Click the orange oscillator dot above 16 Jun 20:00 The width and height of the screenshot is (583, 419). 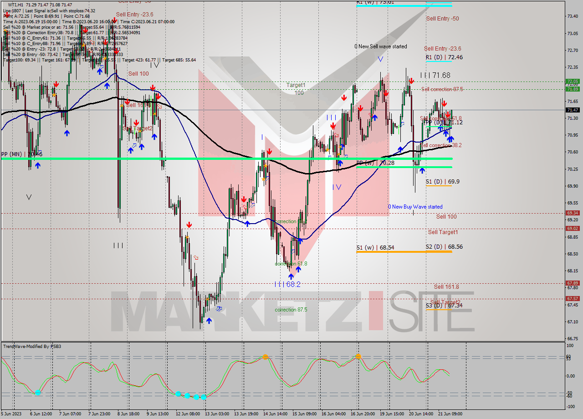(x=358, y=357)
